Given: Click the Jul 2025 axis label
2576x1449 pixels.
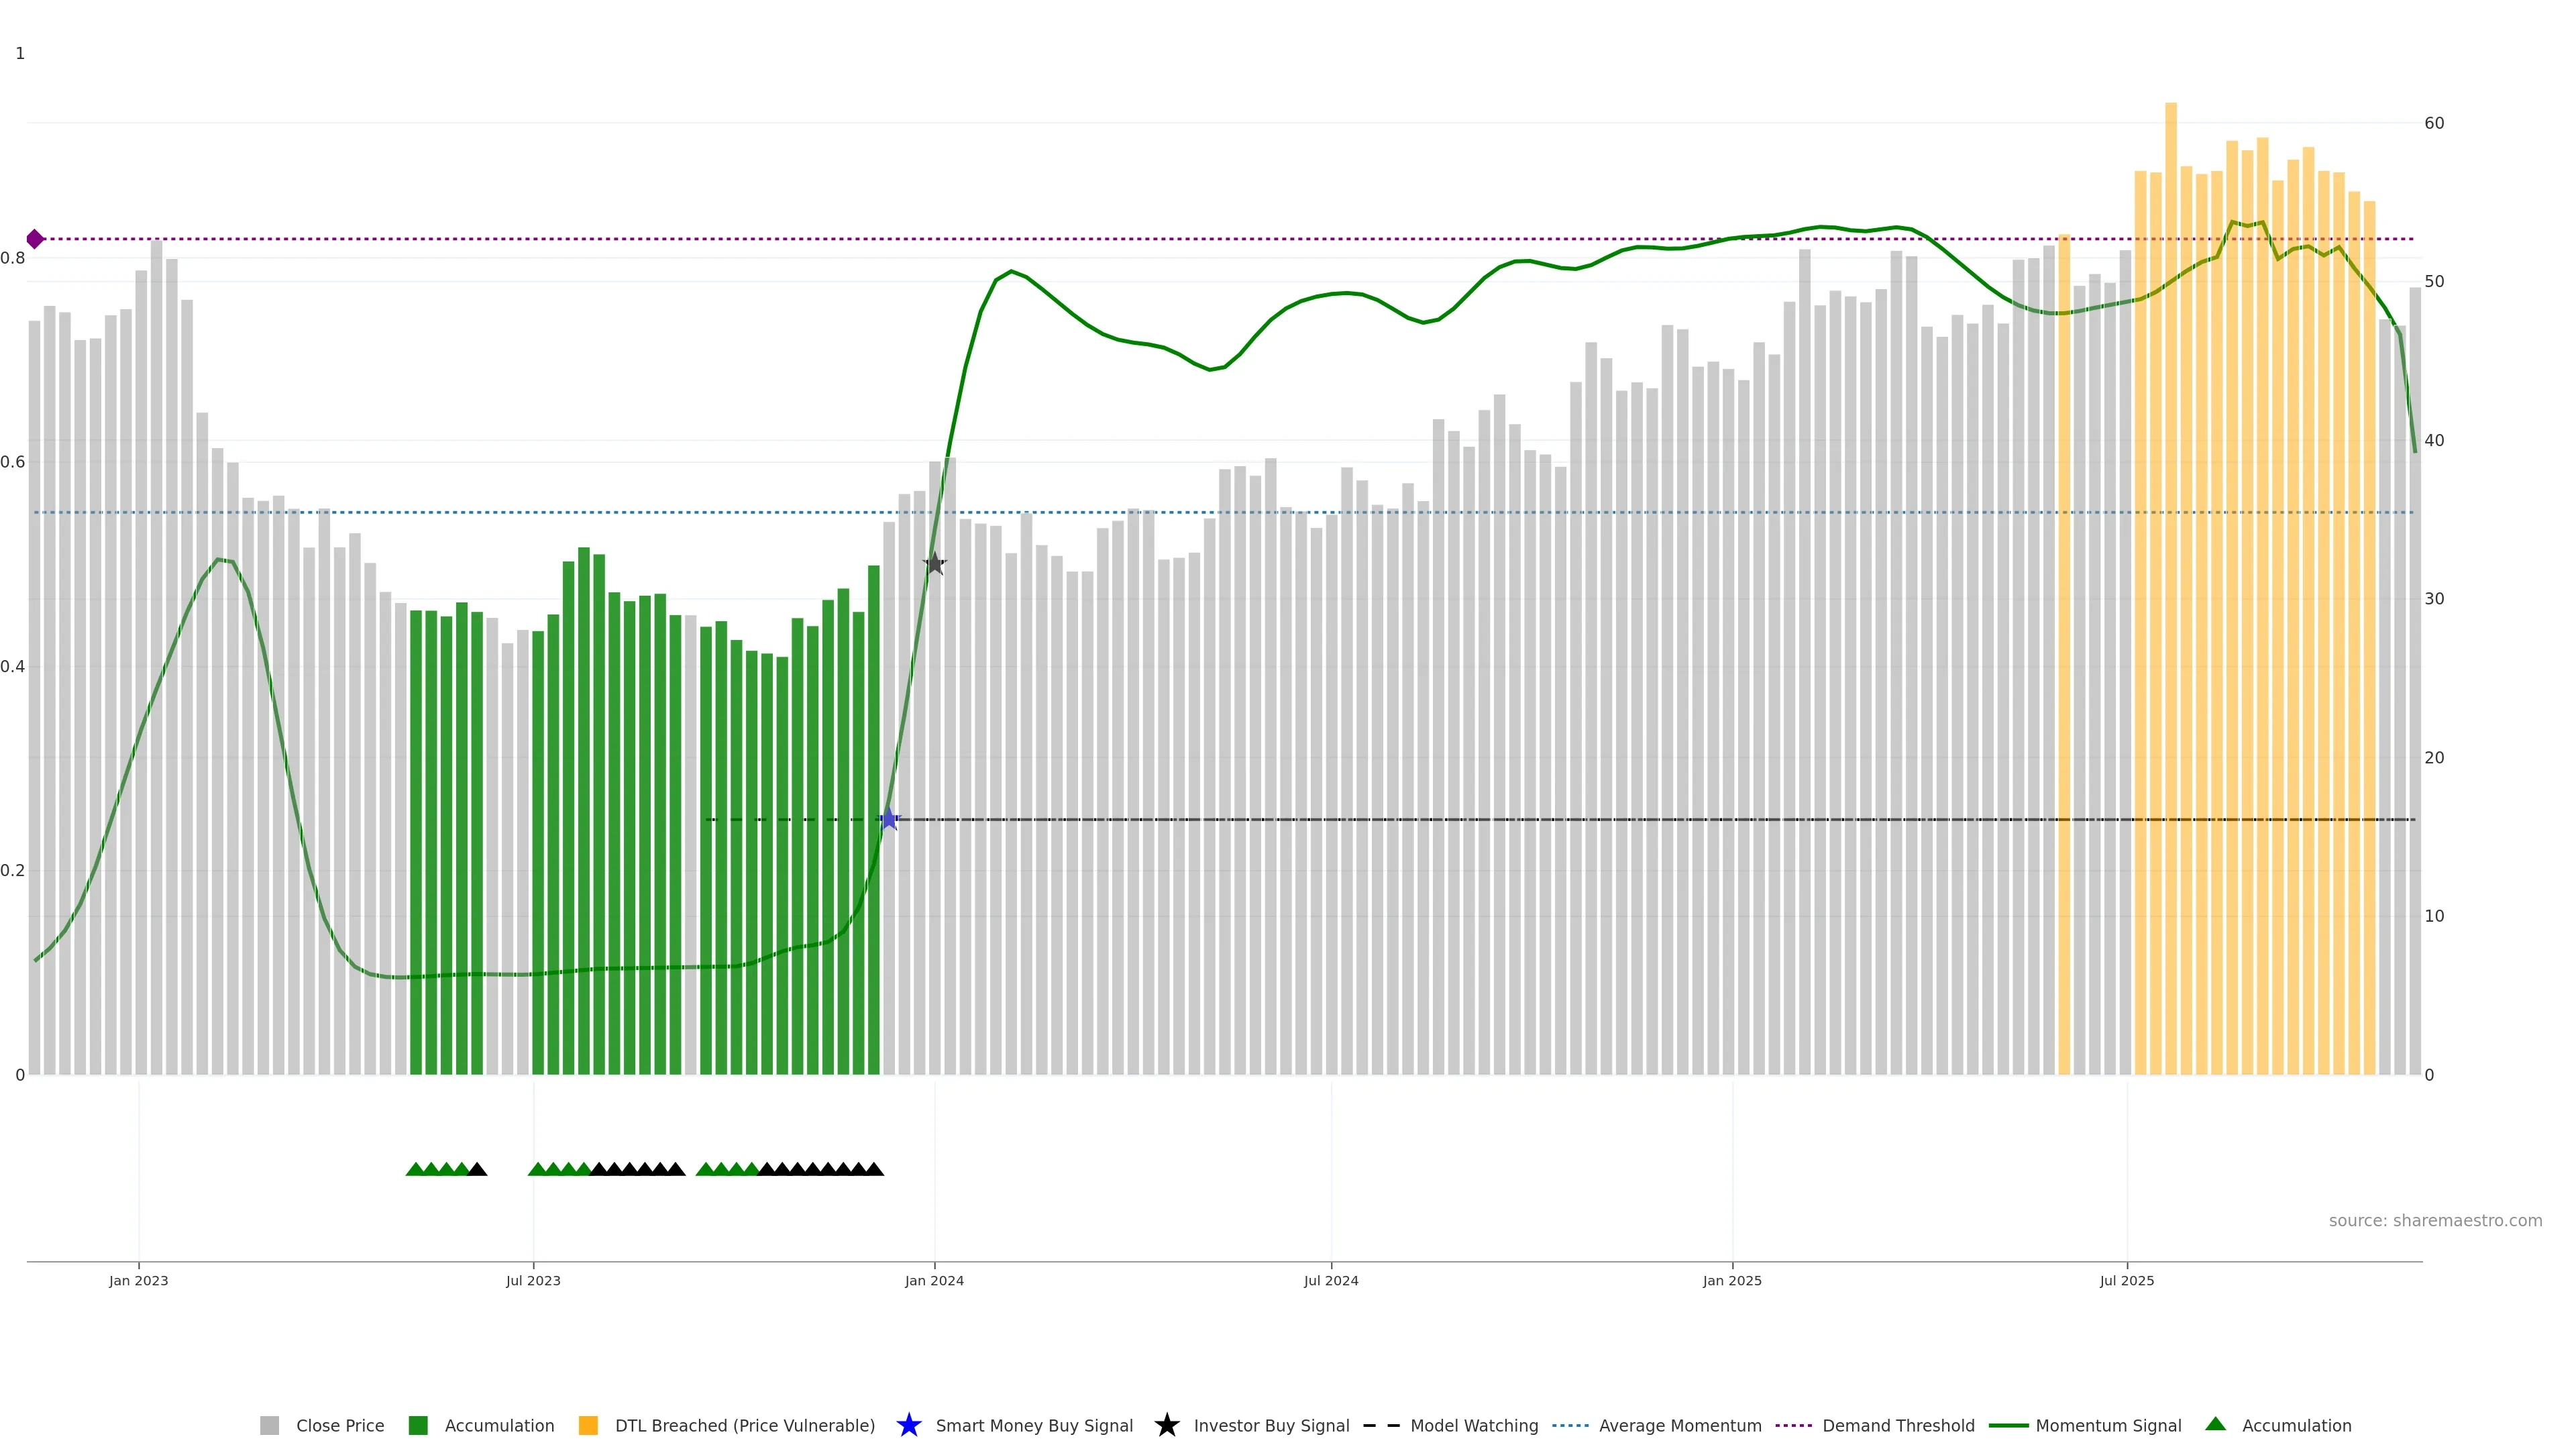Looking at the screenshot, I should coord(2126,1280).
